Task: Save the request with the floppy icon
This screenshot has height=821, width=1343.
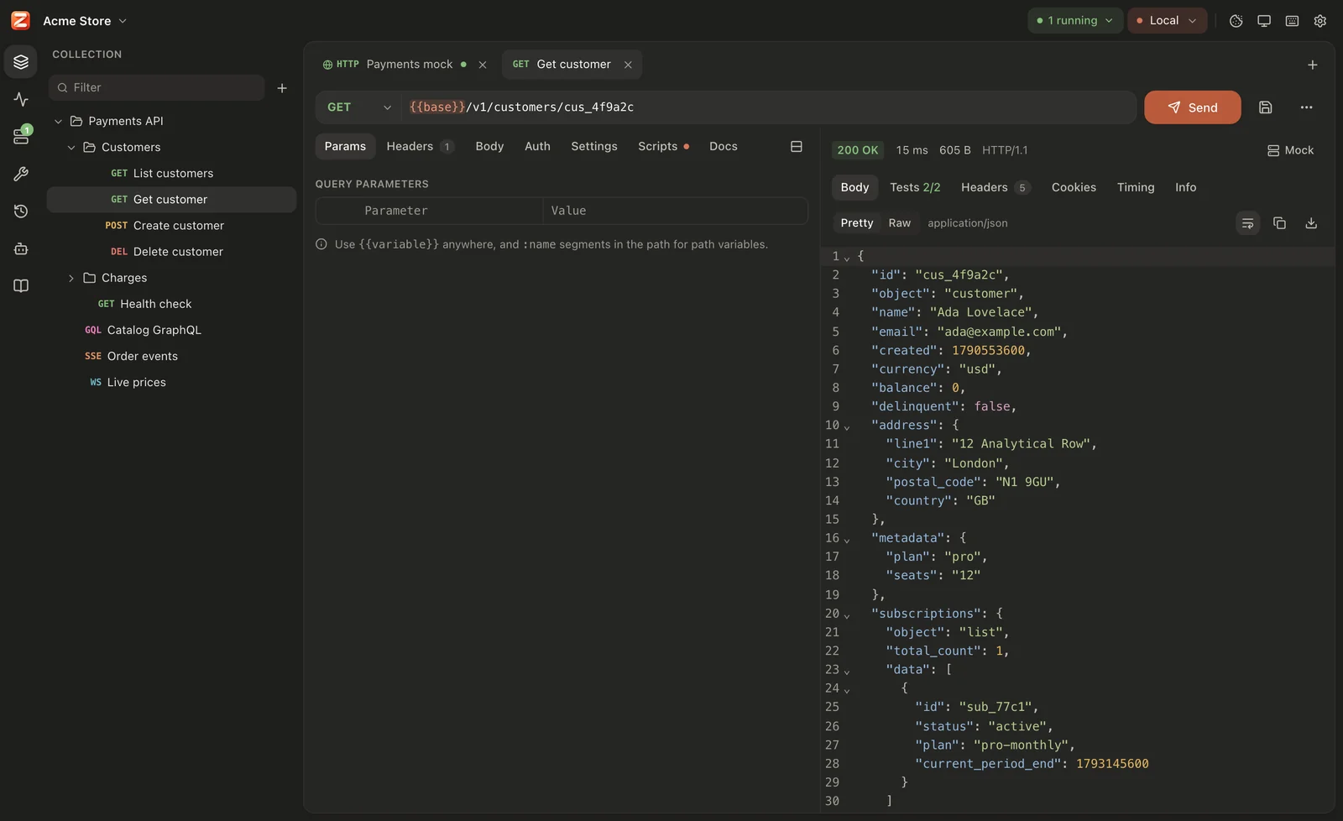Action: click(1265, 107)
